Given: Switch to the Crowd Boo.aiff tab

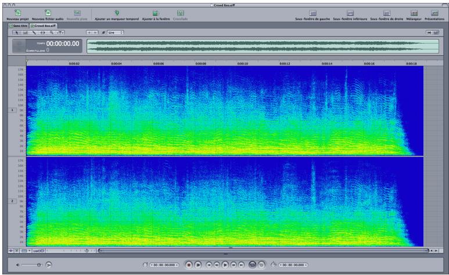Looking at the screenshot, I should [x=44, y=26].
